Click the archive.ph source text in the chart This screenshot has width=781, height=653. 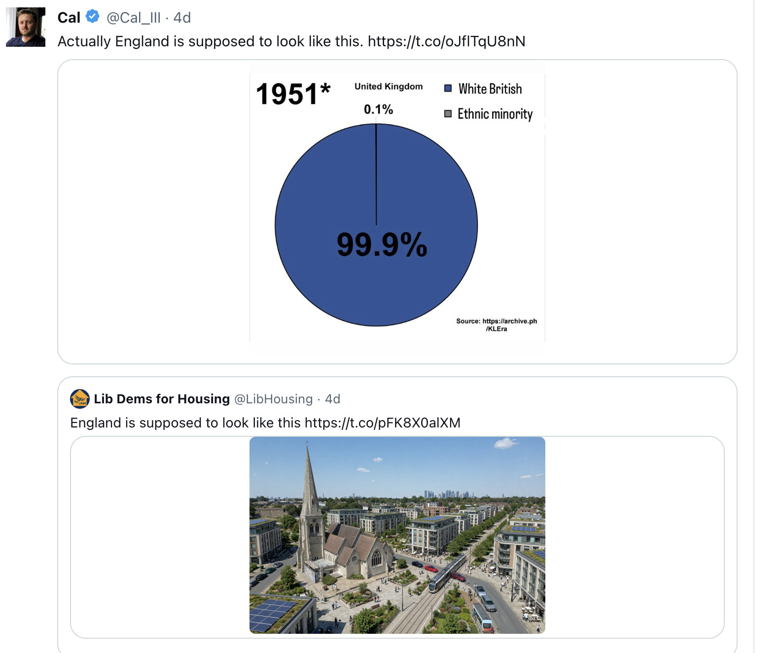point(497,325)
